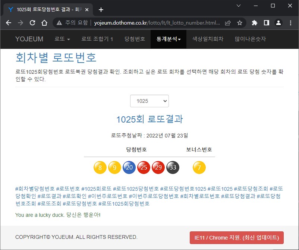Click the You are a lucky duck text
299x250 pixels.
click(x=58, y=215)
